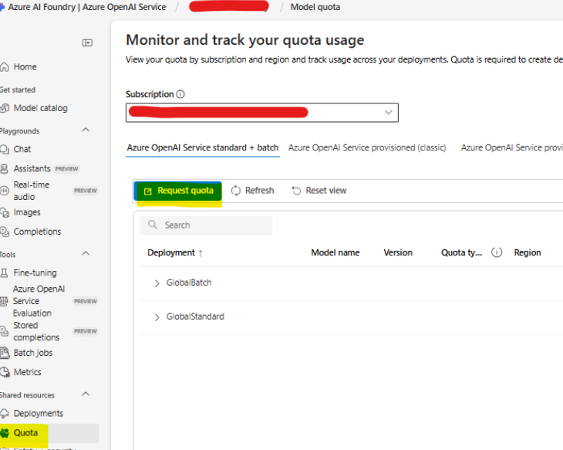Image resolution: width=563 pixels, height=450 pixels.
Task: Click the Quota icon in sidebar
Action: click(x=5, y=433)
